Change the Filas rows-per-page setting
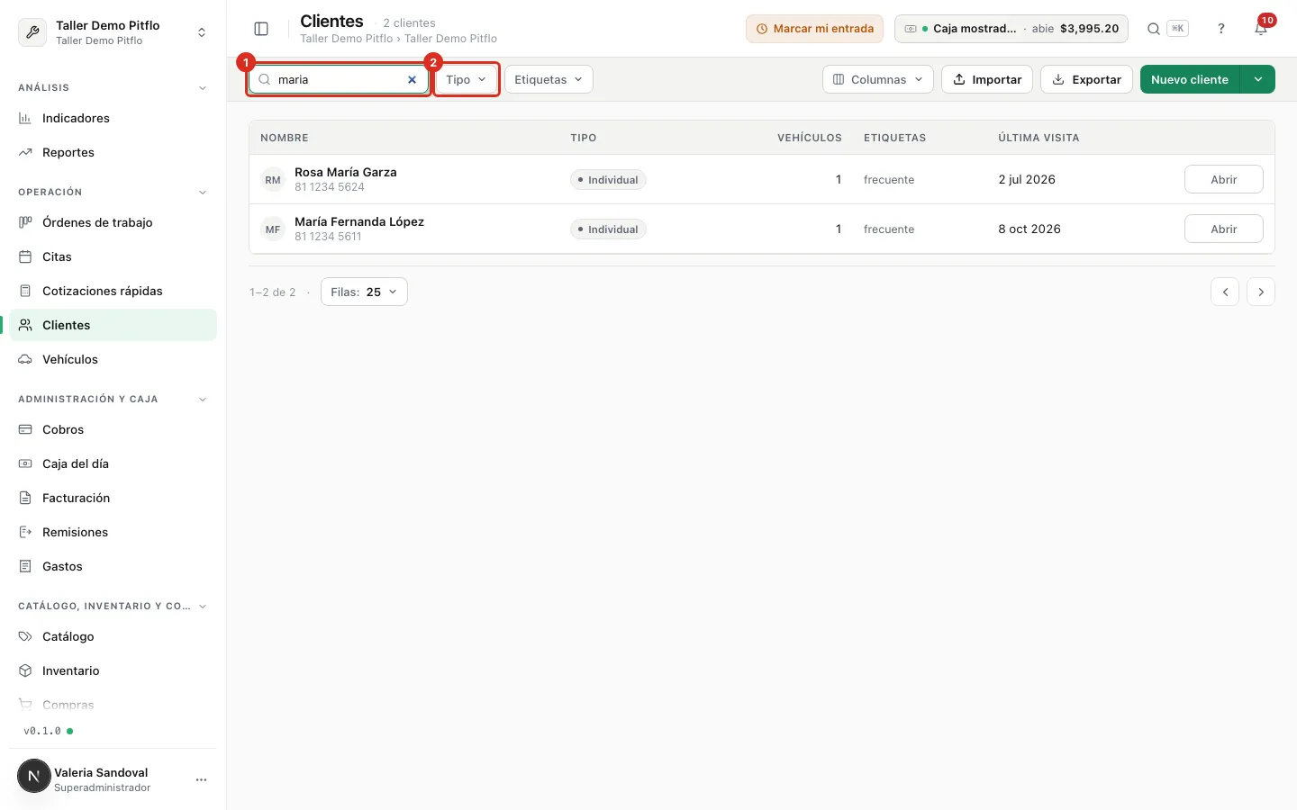 [364, 292]
